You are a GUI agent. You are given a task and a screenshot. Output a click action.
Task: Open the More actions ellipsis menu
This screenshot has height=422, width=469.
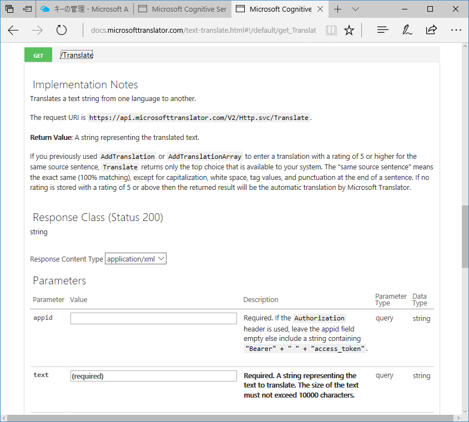point(456,31)
